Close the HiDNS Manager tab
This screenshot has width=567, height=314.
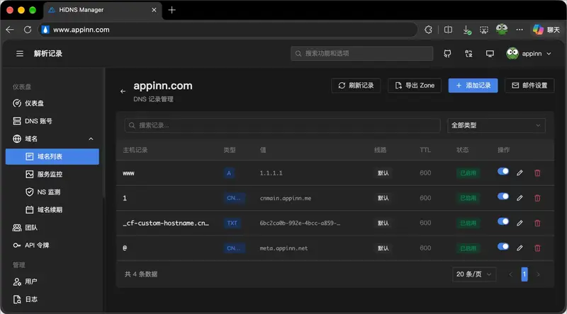pyautogui.click(x=154, y=10)
